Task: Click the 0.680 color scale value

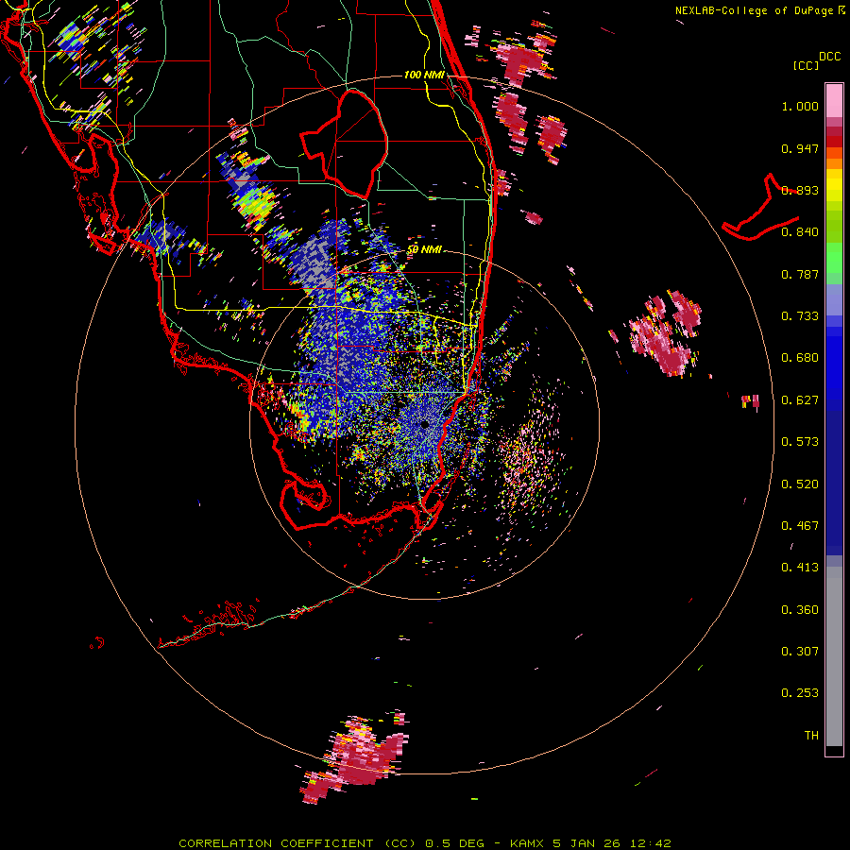Action: (800, 358)
